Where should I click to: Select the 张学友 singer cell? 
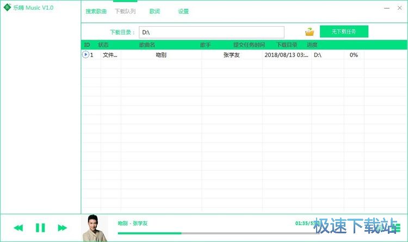tap(232, 55)
